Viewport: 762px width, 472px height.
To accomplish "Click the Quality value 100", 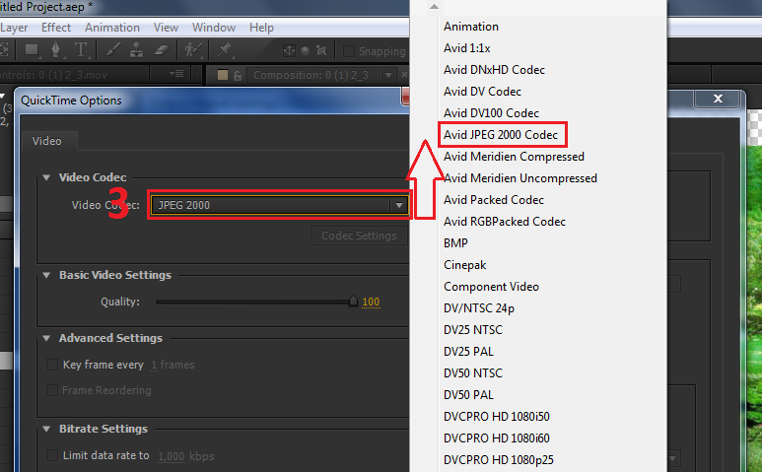I will (371, 303).
